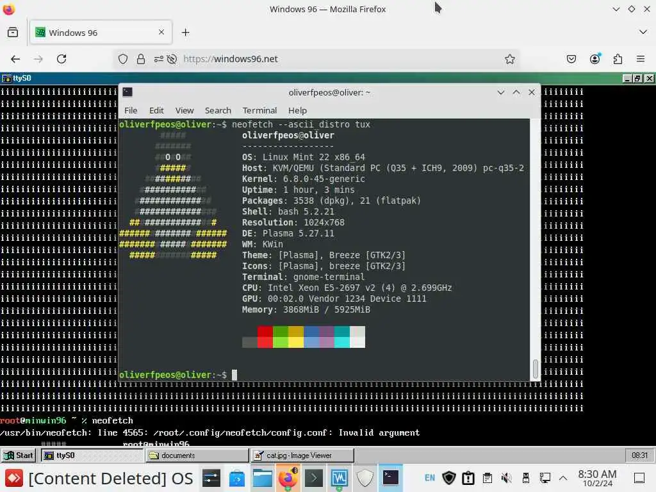Expand hidden system tray icons
This screenshot has width=656, height=492.
(x=563, y=478)
